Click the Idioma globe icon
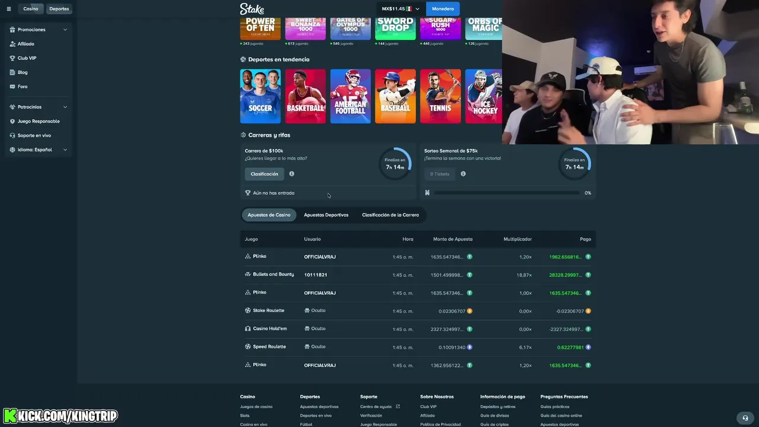 tap(12, 149)
